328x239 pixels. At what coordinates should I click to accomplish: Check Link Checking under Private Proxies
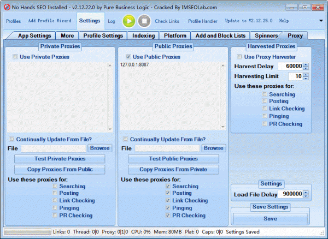click(x=55, y=200)
